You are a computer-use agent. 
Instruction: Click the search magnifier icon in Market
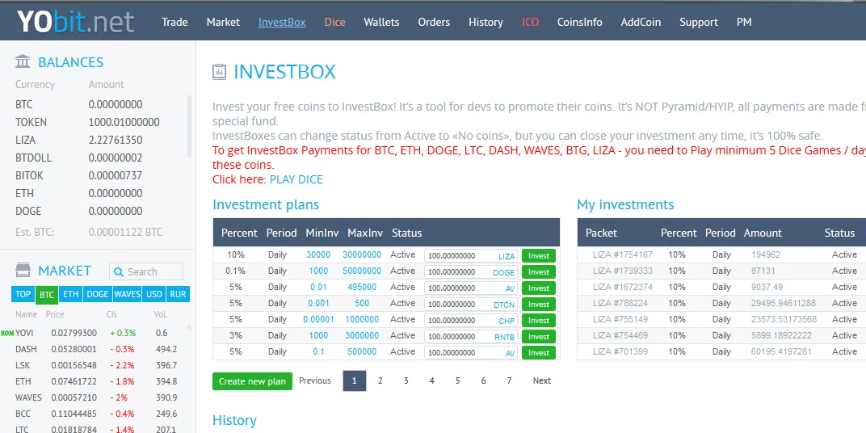(x=119, y=271)
